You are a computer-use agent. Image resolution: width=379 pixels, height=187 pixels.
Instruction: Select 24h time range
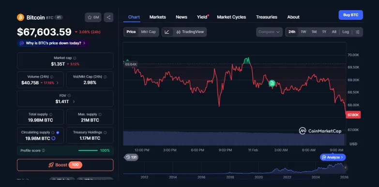point(292,32)
